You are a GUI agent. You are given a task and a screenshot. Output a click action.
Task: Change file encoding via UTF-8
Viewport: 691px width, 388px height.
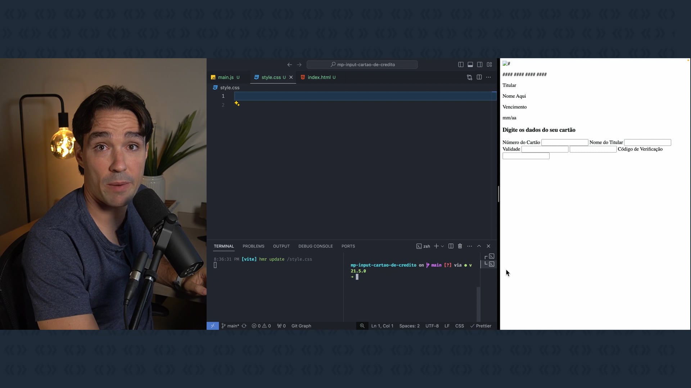pos(432,326)
